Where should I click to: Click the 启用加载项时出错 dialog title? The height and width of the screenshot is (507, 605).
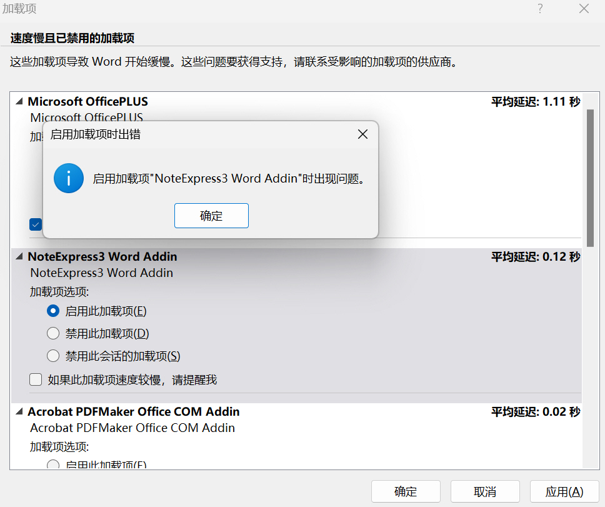95,134
